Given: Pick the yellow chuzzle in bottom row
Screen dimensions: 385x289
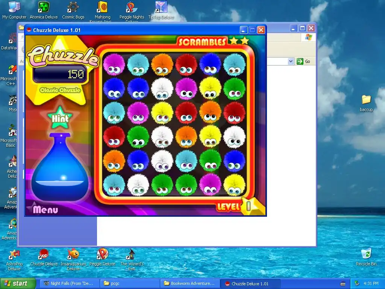Looking at the screenshot, I should click(234, 185).
